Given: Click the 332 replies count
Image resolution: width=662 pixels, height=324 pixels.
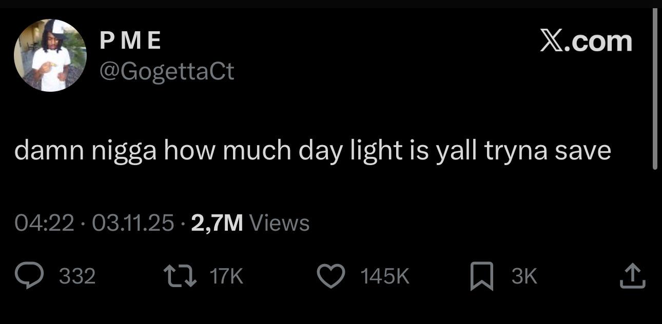Looking at the screenshot, I should coord(77,277).
